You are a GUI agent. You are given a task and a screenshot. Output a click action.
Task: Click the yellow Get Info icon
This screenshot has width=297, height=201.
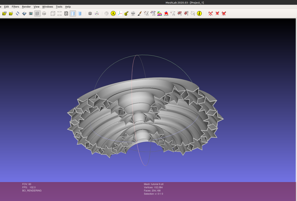[199, 13]
